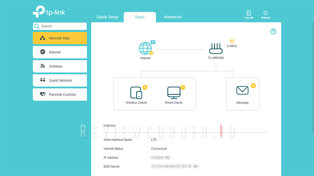Click the page vertical scrollbar

313,78
